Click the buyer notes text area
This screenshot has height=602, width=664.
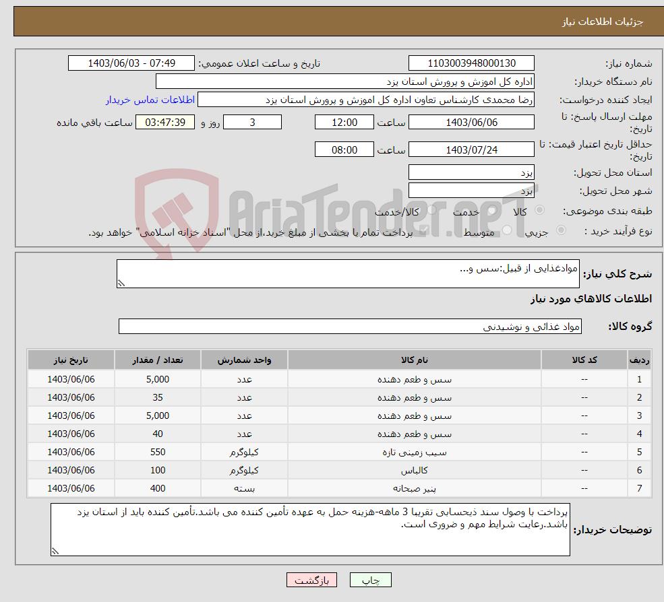pyautogui.click(x=310, y=529)
